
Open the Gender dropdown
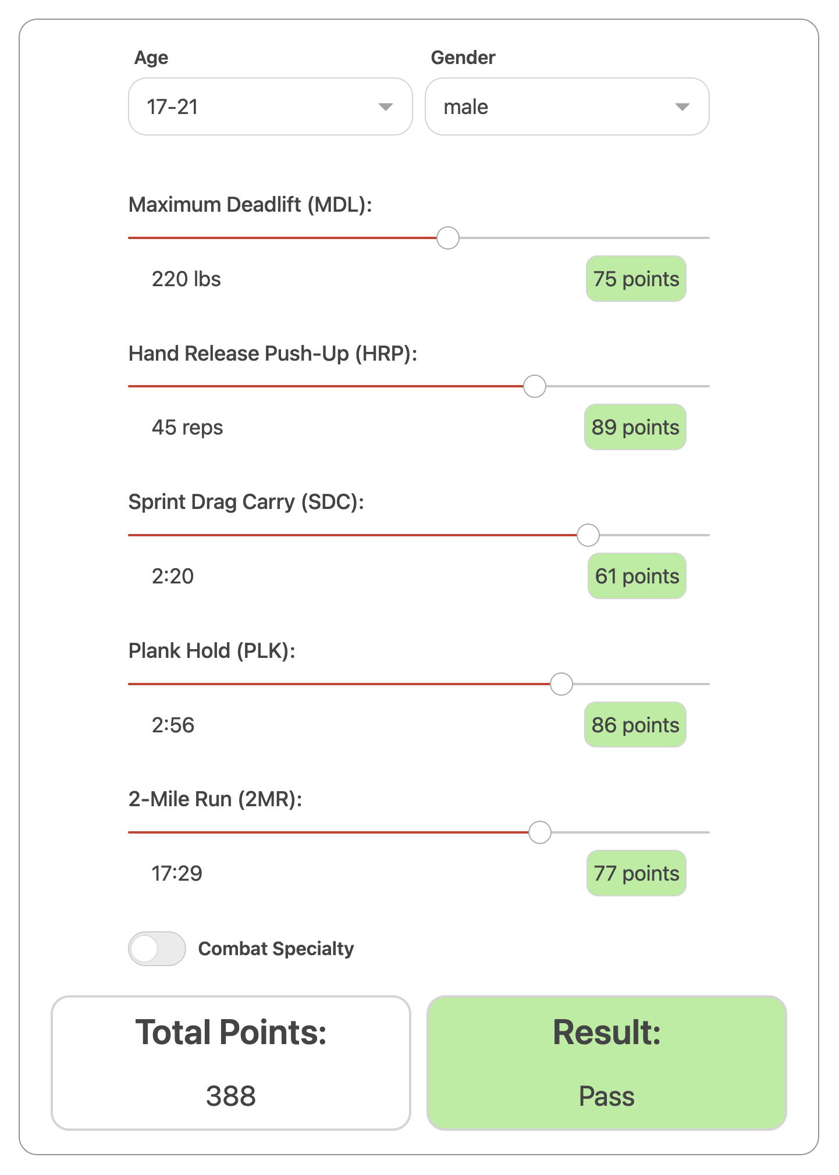[x=566, y=106]
